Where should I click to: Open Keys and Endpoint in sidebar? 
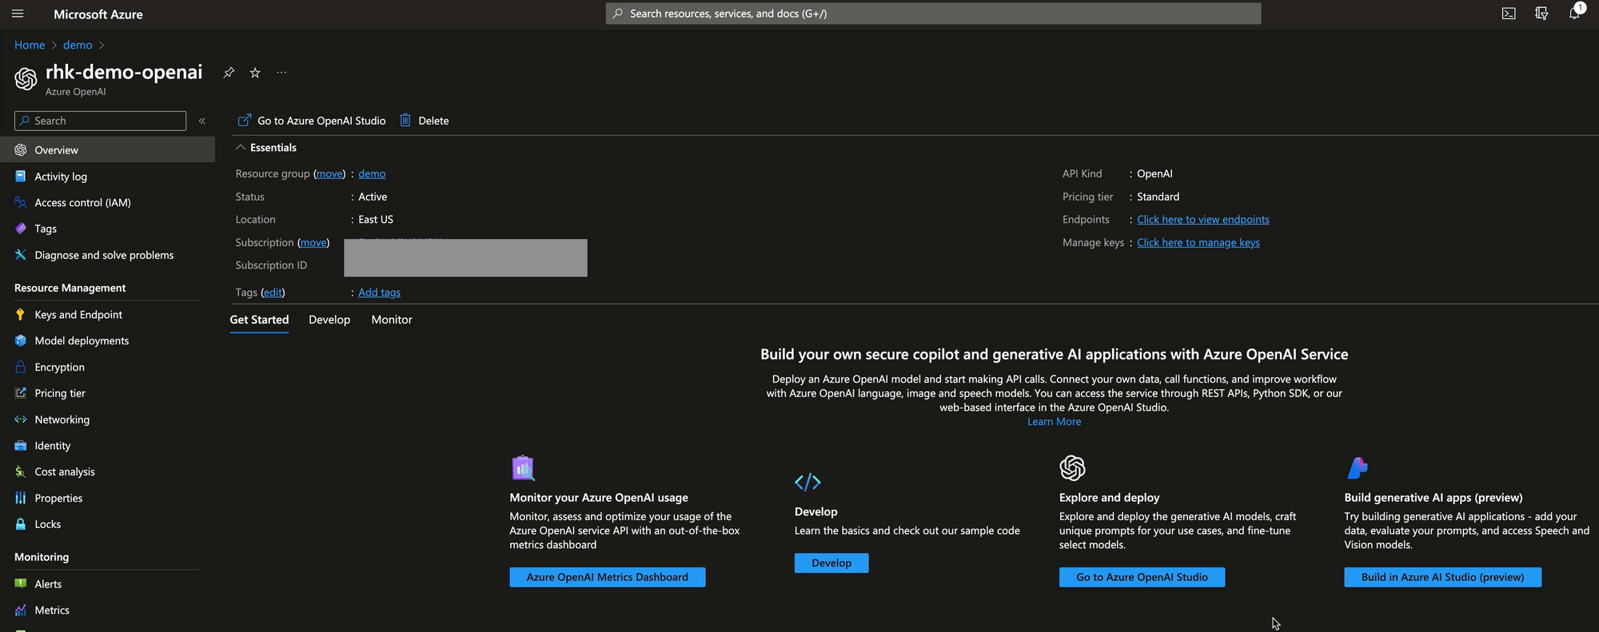(x=78, y=315)
